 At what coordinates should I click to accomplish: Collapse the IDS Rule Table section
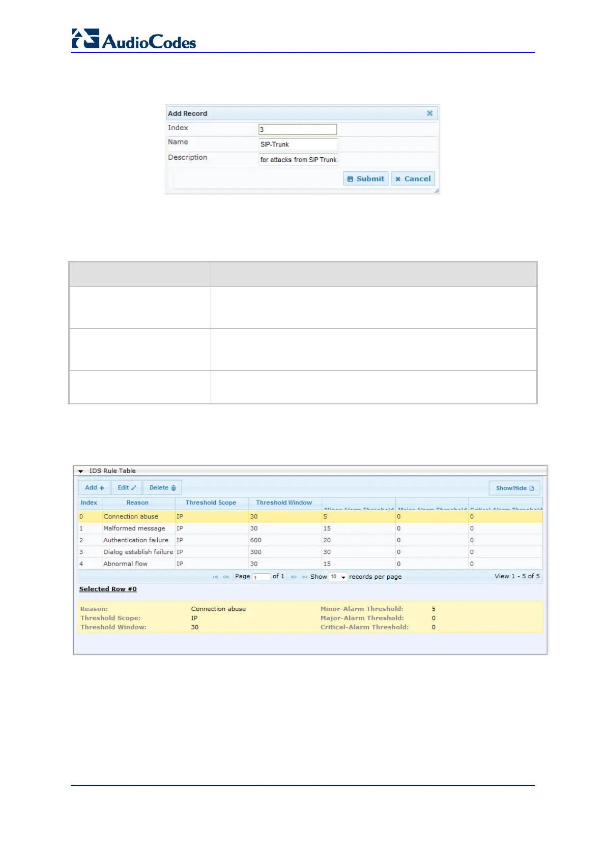click(x=80, y=471)
